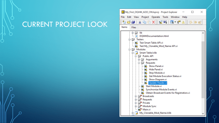Select Main.vi in Smart Table library
The width and height of the screenshot is (219, 123).
(x=146, y=110)
